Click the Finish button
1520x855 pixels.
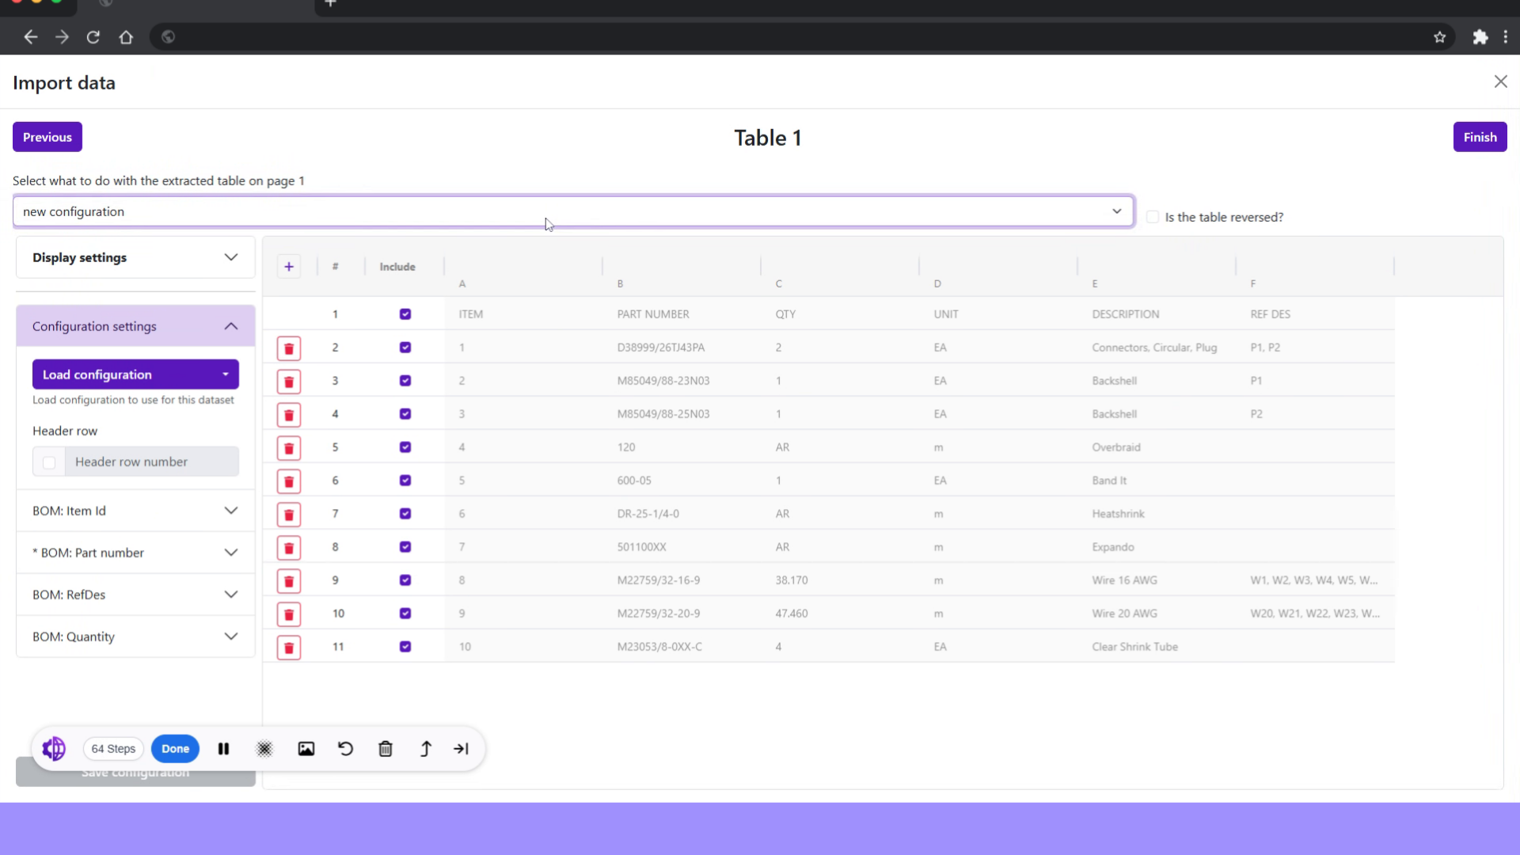pos(1480,136)
